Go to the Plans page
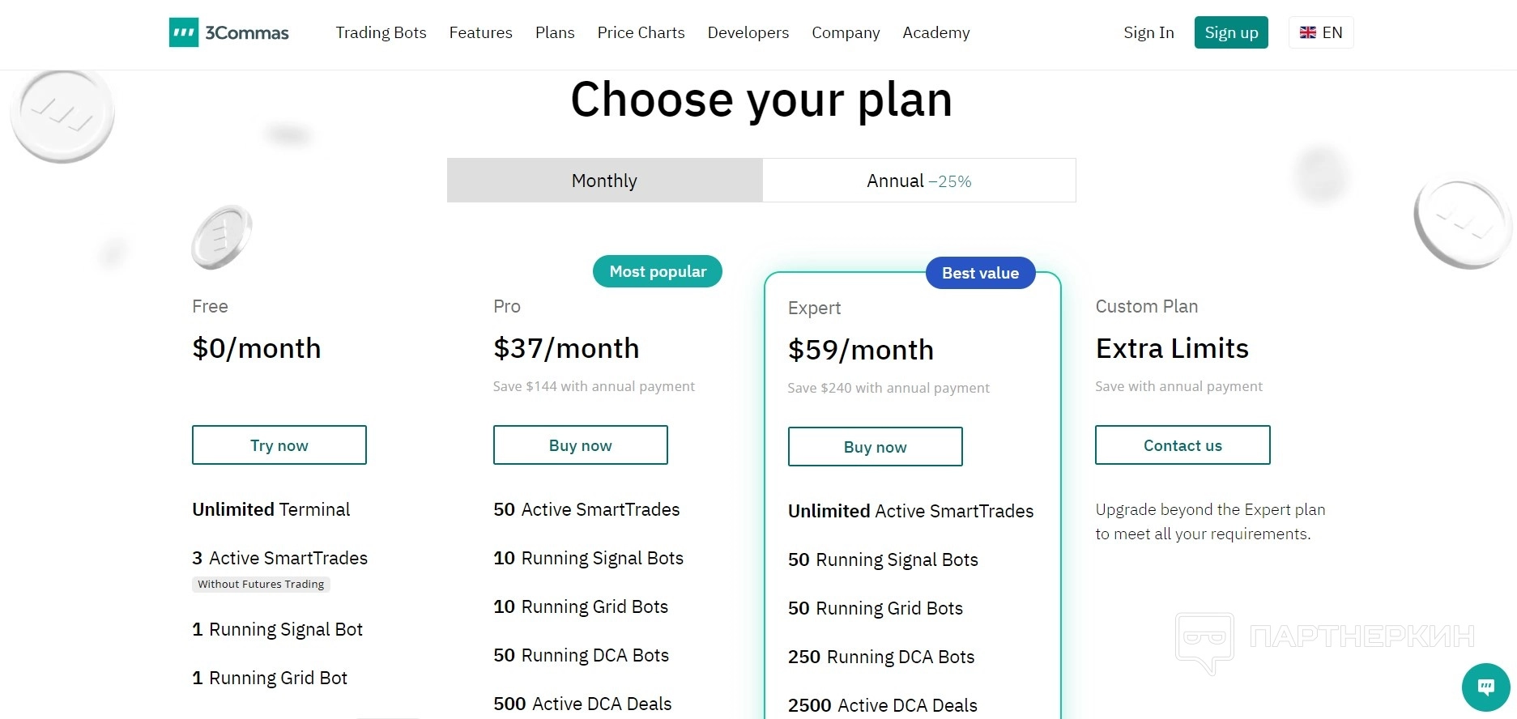The height and width of the screenshot is (719, 1517). tap(555, 32)
